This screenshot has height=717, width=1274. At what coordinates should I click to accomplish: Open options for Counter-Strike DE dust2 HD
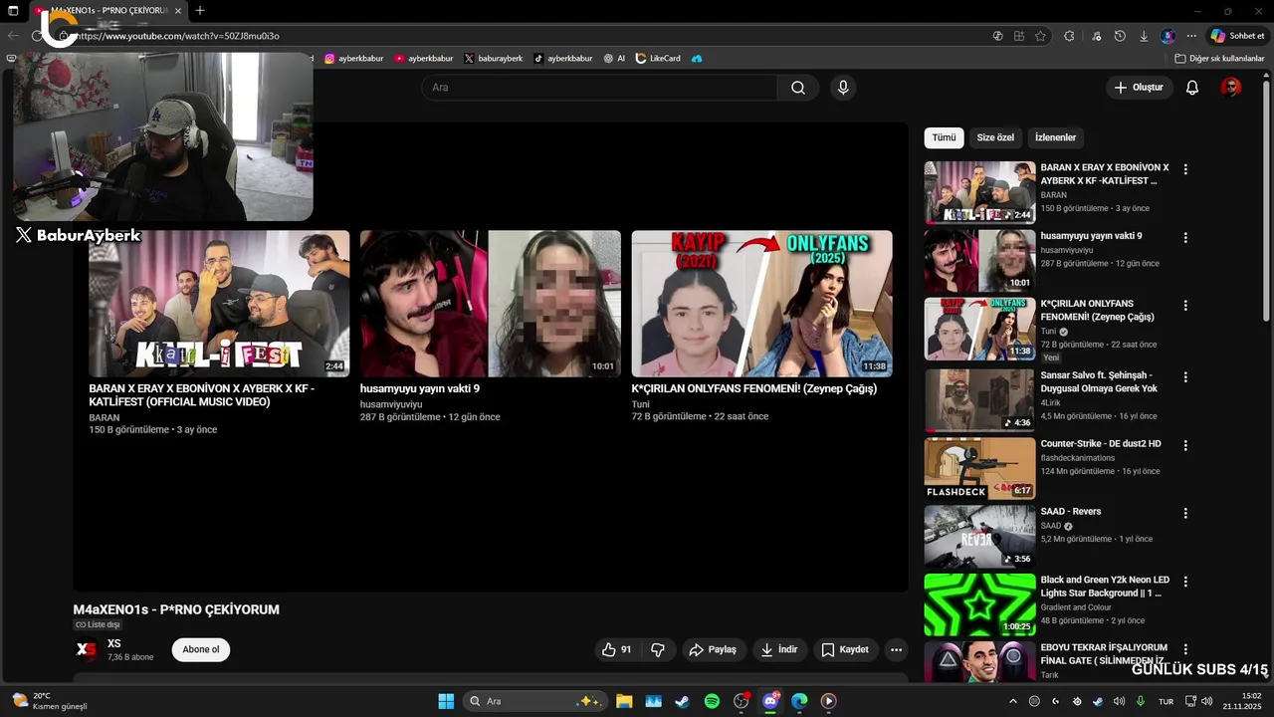[1185, 445]
